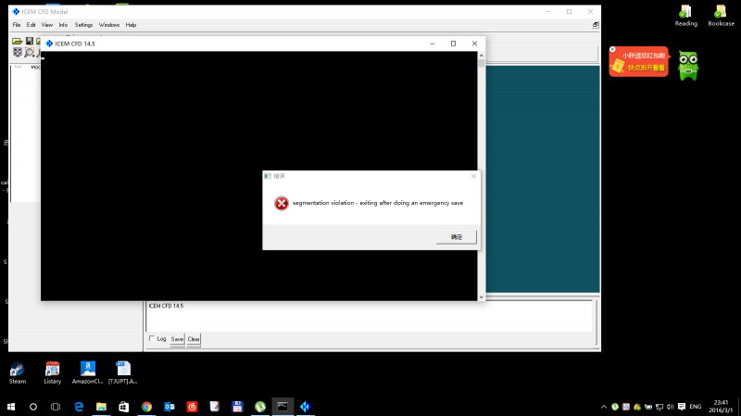Click scroll up arrow in ICEM CFD 14.5 console

(x=481, y=56)
